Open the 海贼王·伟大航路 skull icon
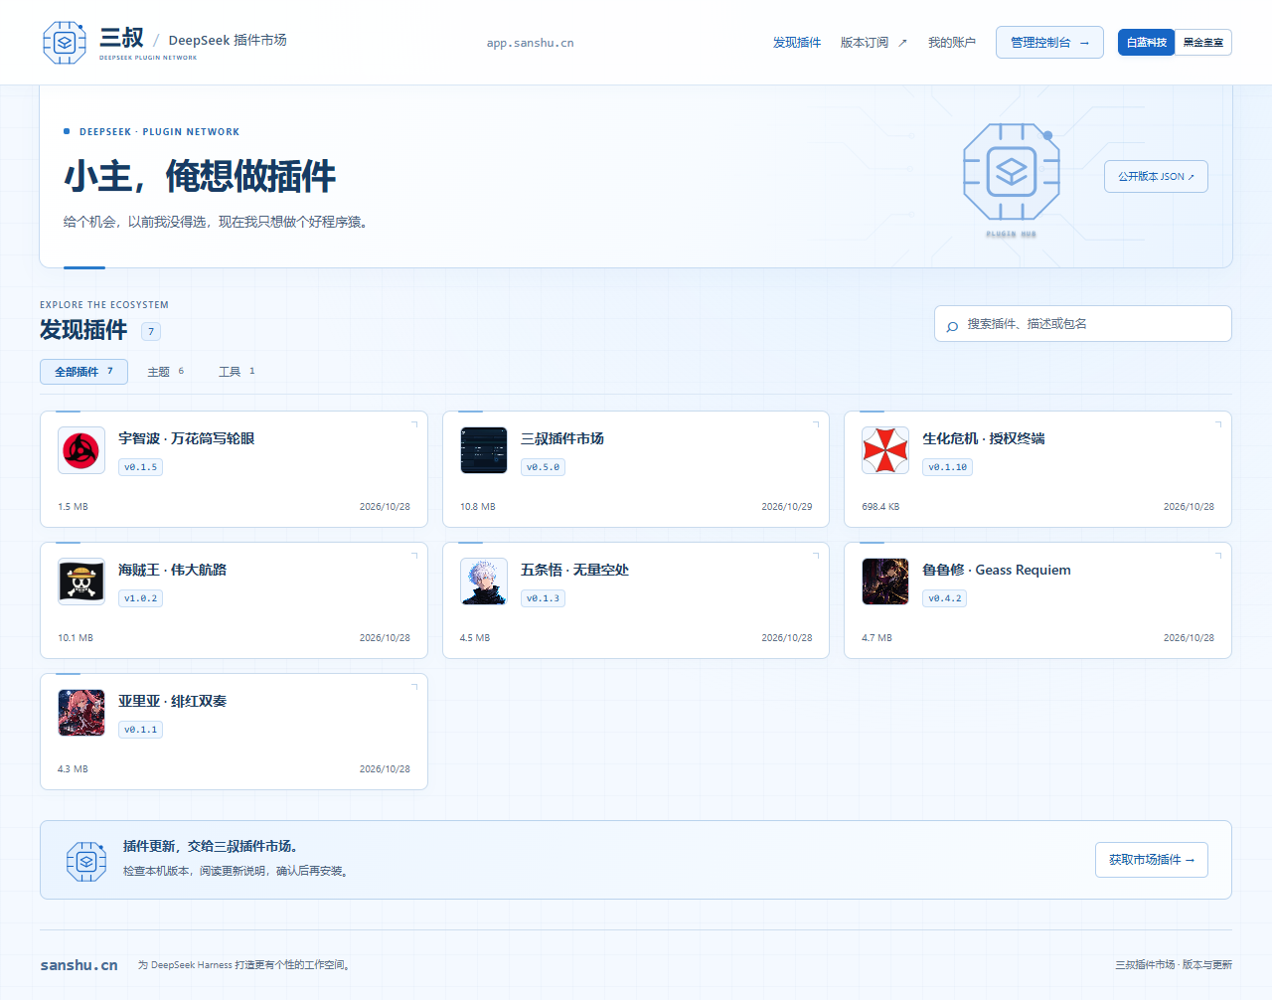This screenshot has height=1000, width=1272. [81, 583]
